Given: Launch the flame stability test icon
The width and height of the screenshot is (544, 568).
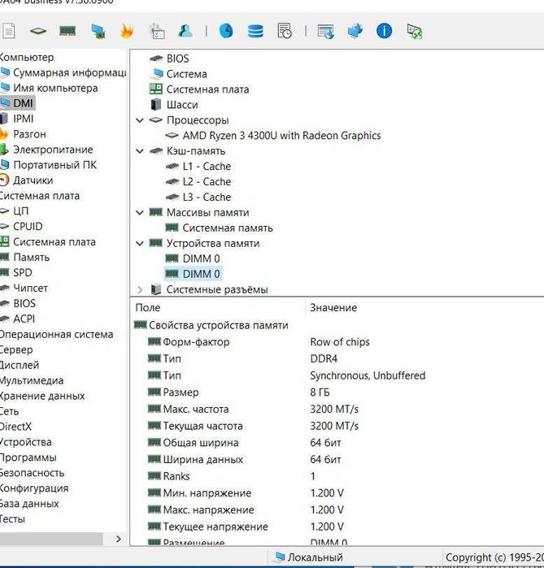Looking at the screenshot, I should tap(127, 31).
